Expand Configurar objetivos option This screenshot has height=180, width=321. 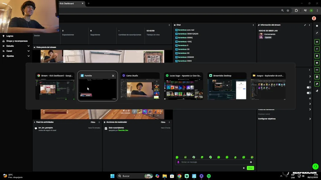284,119
